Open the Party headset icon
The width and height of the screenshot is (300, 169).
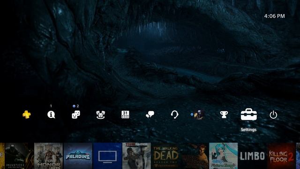(x=174, y=115)
